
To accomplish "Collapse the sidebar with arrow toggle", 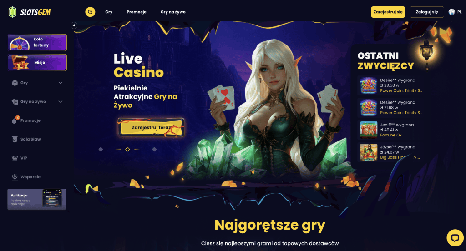I will tap(74, 25).
